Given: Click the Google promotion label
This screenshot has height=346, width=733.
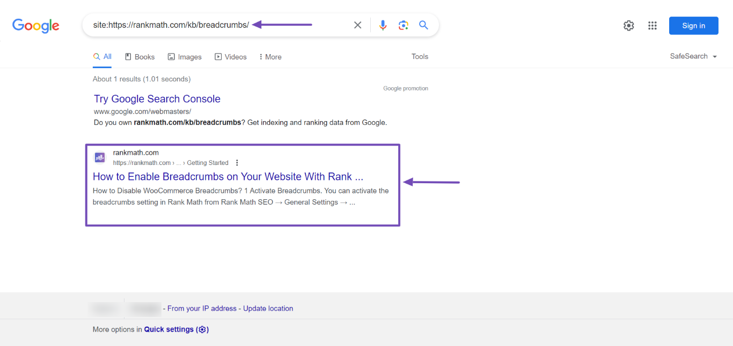Looking at the screenshot, I should [x=406, y=88].
